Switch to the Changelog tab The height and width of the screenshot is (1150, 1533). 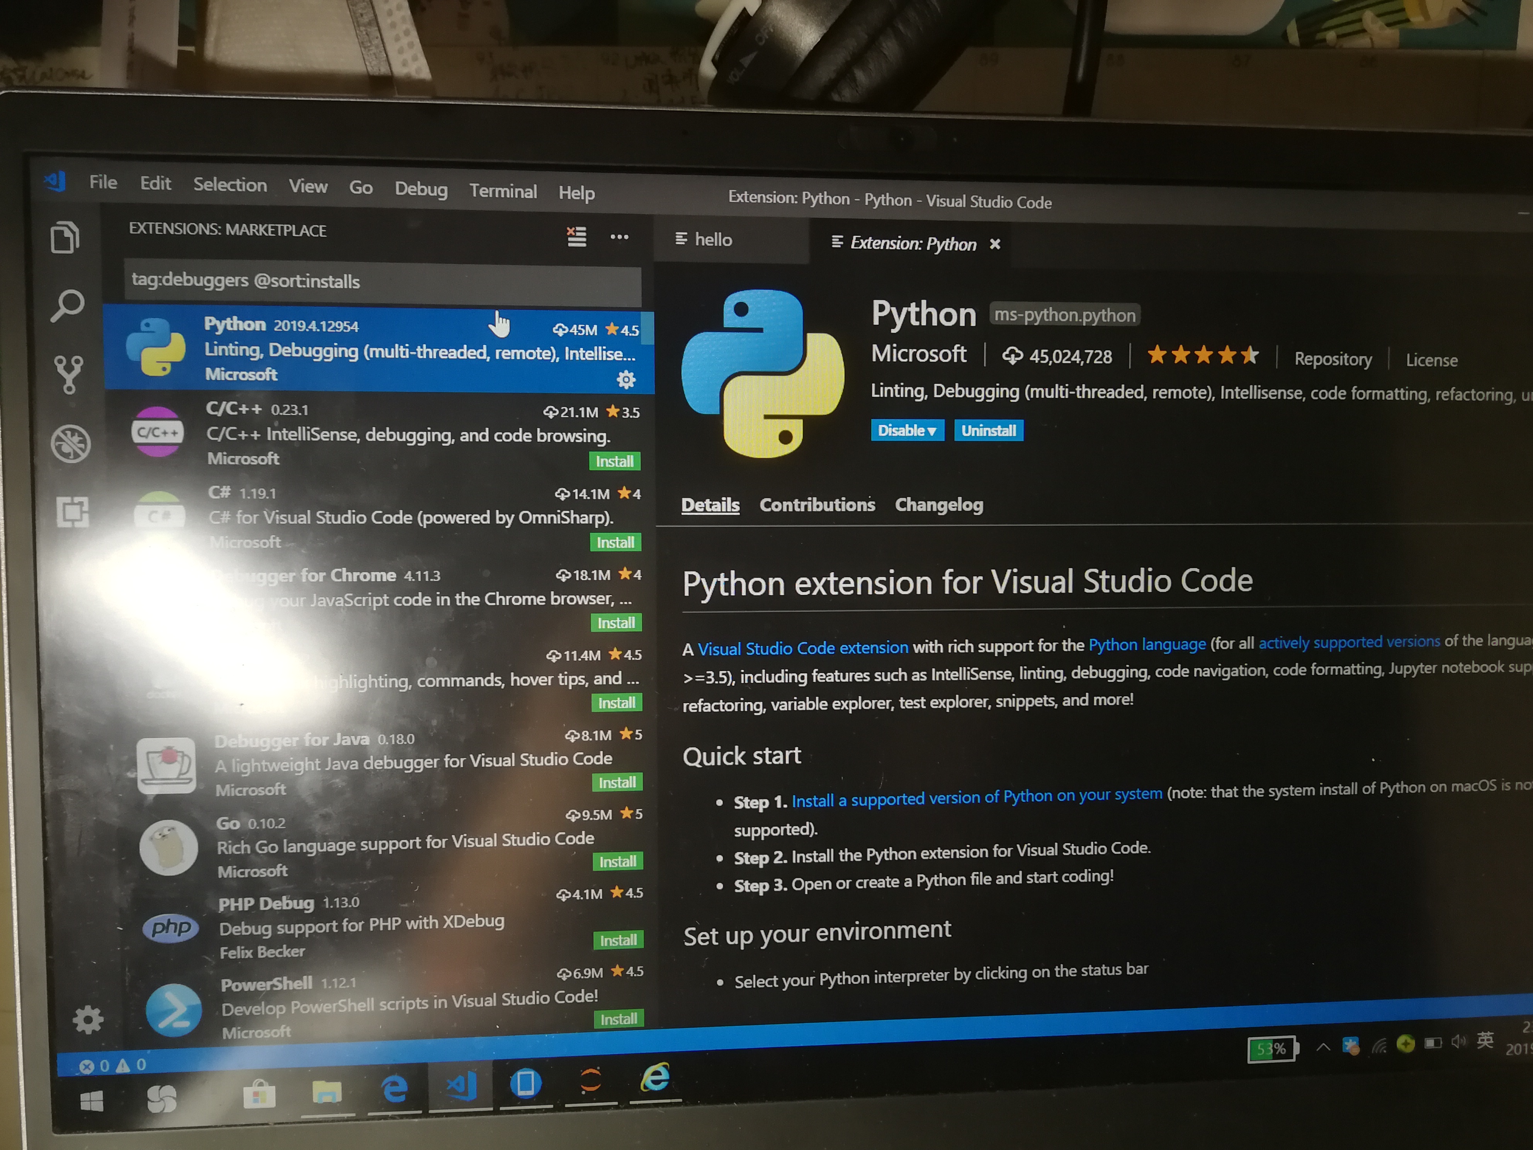pyautogui.click(x=938, y=505)
